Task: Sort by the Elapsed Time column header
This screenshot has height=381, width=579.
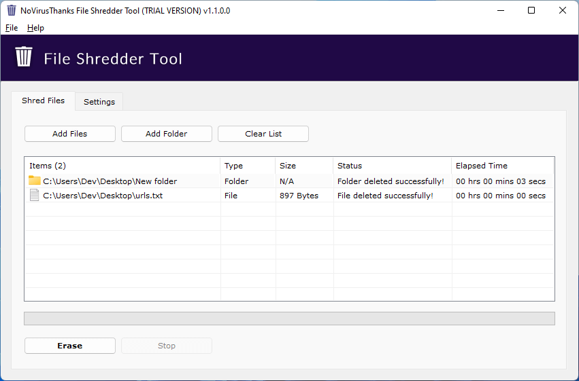Action: (x=503, y=166)
